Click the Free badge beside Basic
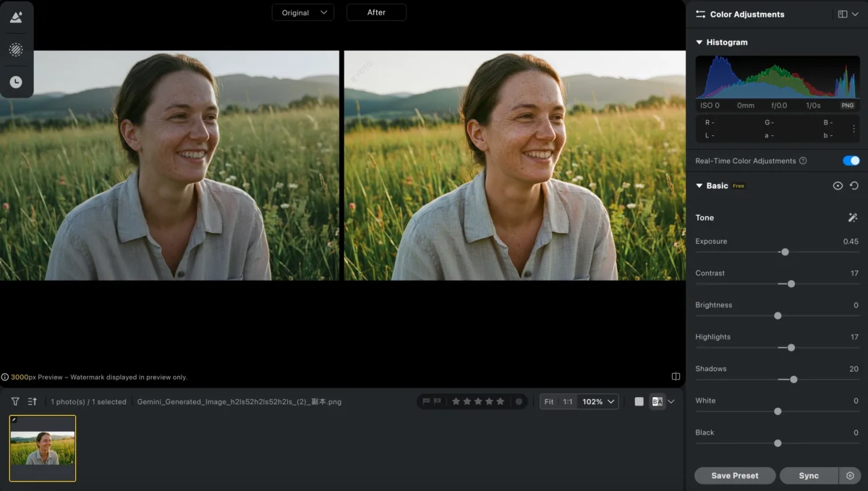Screen dimensions: 868x491 [x=739, y=186]
